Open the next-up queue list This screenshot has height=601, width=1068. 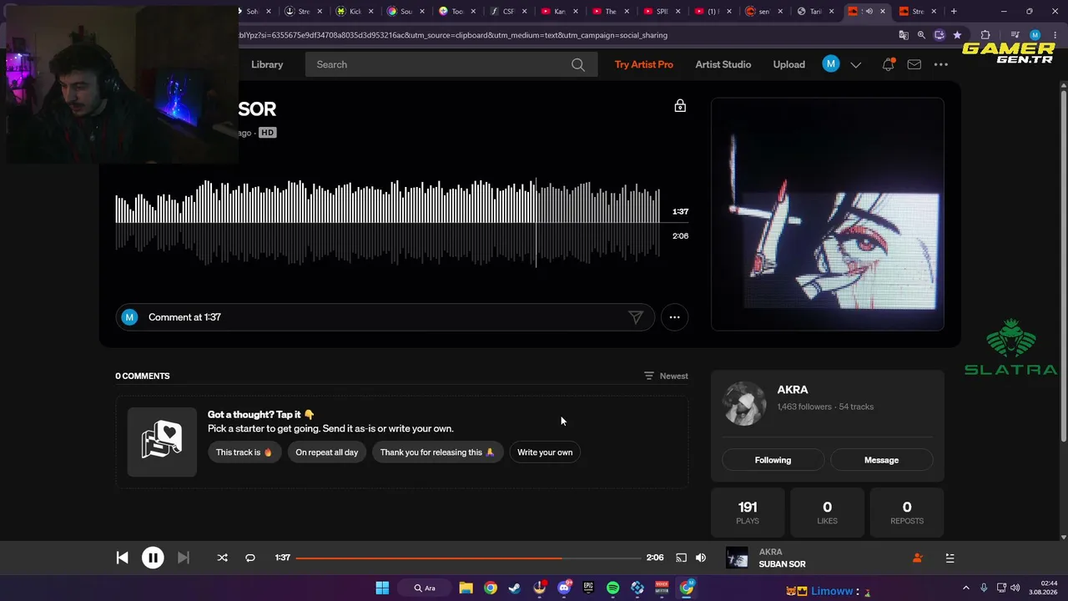(x=950, y=558)
